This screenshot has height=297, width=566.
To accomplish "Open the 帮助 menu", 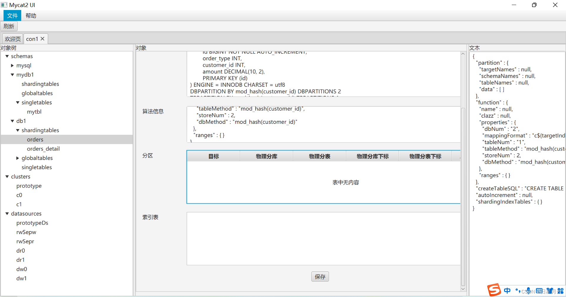I will coord(31,16).
